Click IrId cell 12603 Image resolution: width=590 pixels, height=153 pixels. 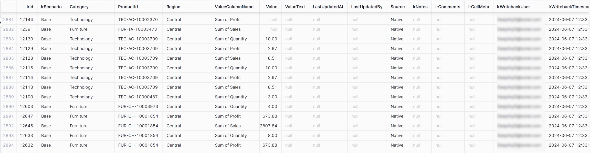click(x=26, y=107)
